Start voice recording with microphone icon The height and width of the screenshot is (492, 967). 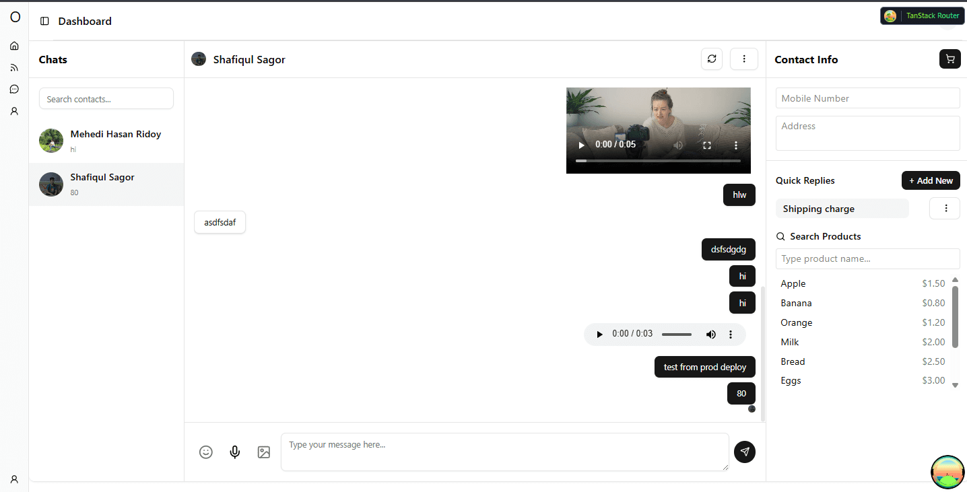pyautogui.click(x=235, y=452)
